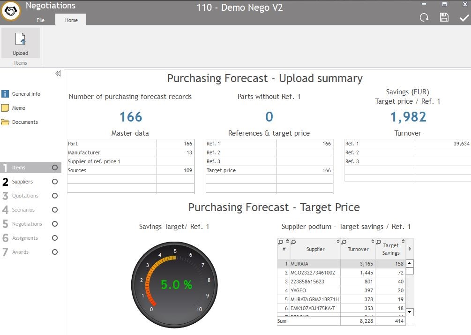Screen dimensions: 471x335
Task: Save using the floppy disk icon
Action: [x=444, y=17]
